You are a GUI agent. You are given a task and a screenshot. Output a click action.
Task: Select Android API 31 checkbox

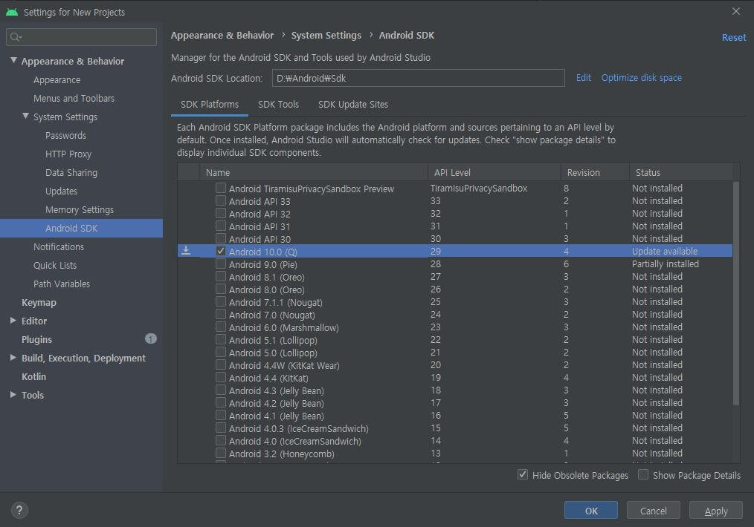pos(221,226)
